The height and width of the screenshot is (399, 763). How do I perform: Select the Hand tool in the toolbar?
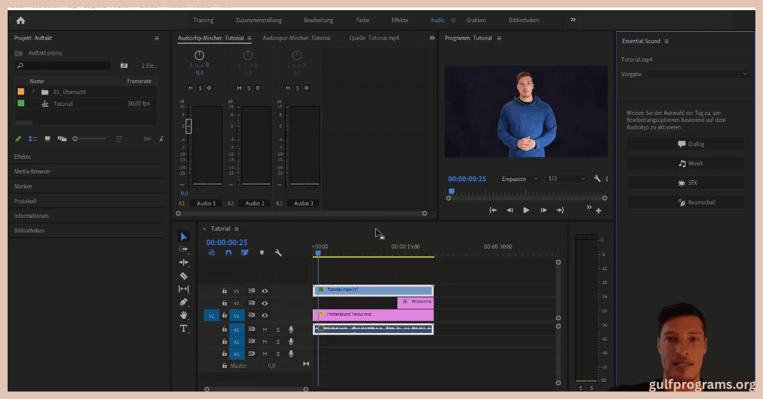[184, 315]
